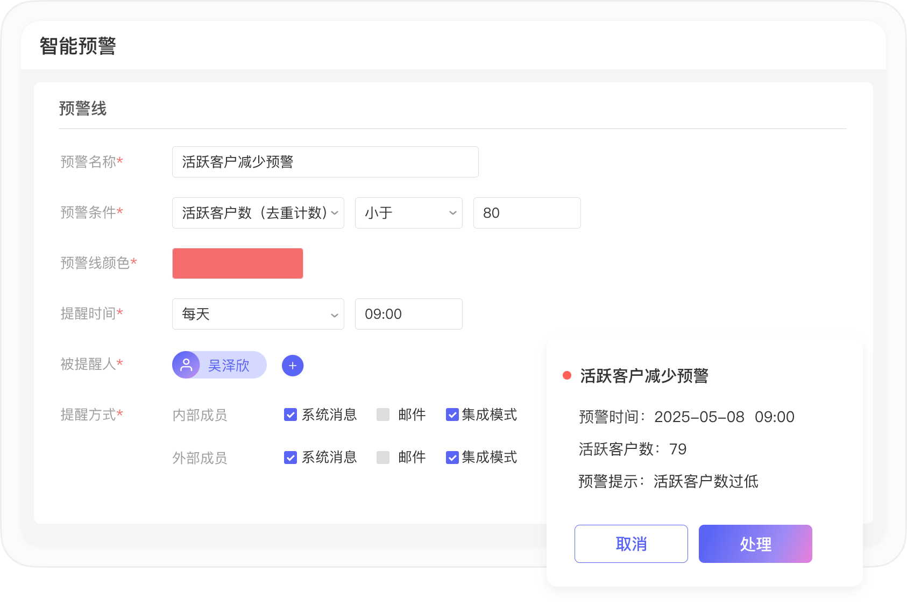Click the 09:00 reminder time field

point(409,314)
